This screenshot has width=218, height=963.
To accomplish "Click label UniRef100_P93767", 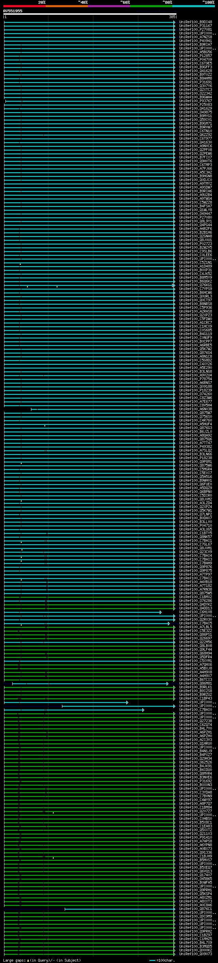I will 196,101.
